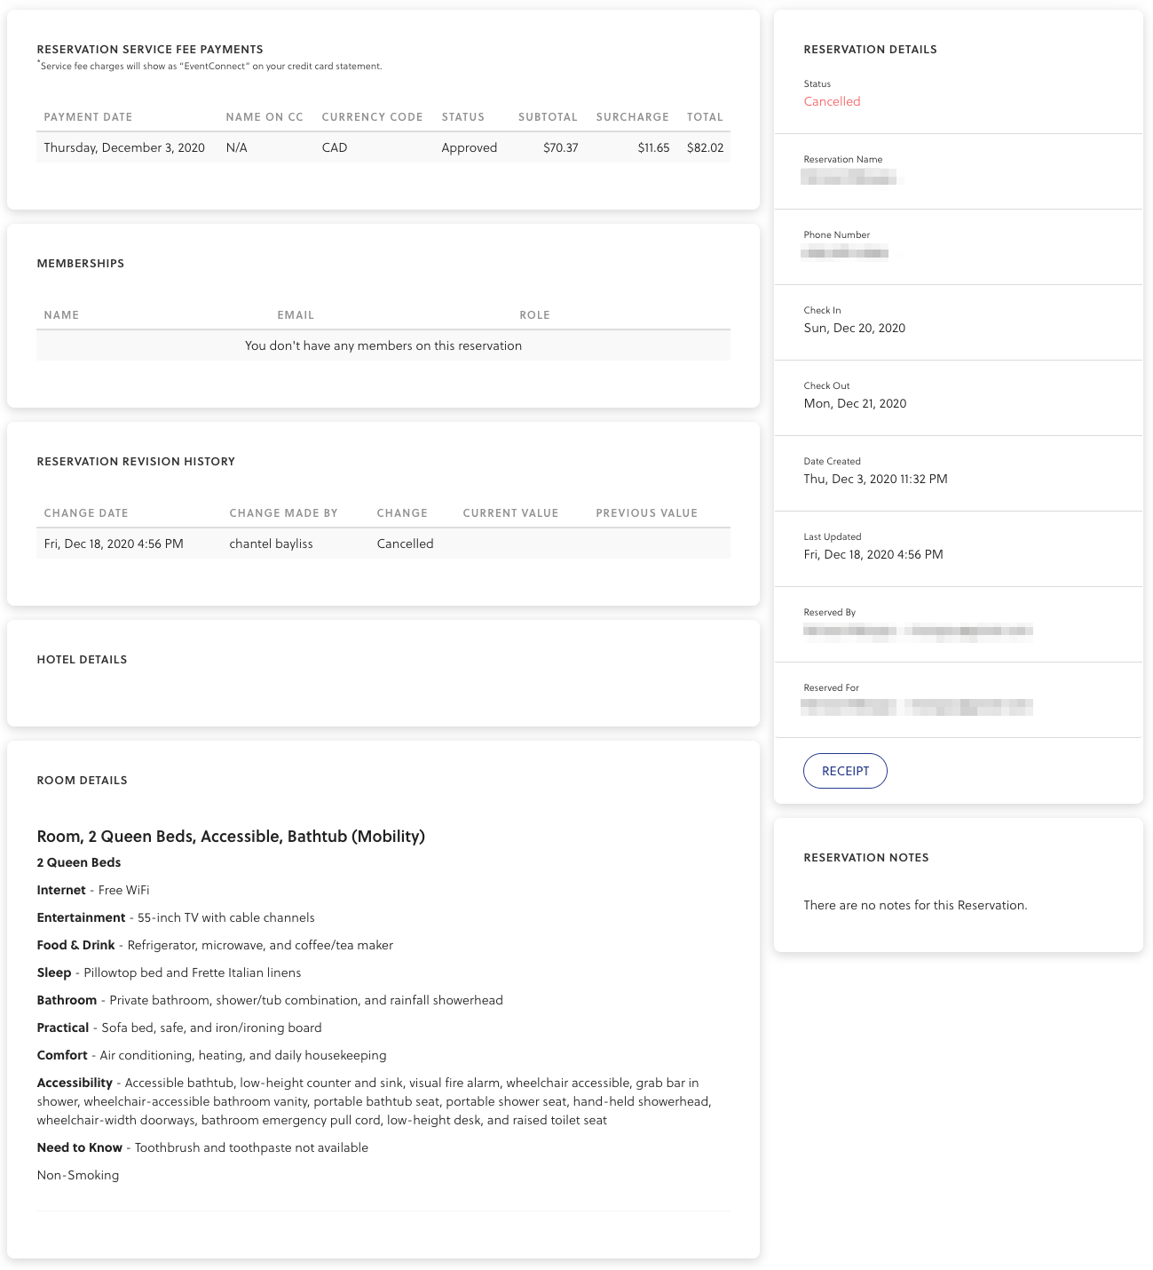
Task: Select the Currency Code column header
Action: pyautogui.click(x=372, y=117)
